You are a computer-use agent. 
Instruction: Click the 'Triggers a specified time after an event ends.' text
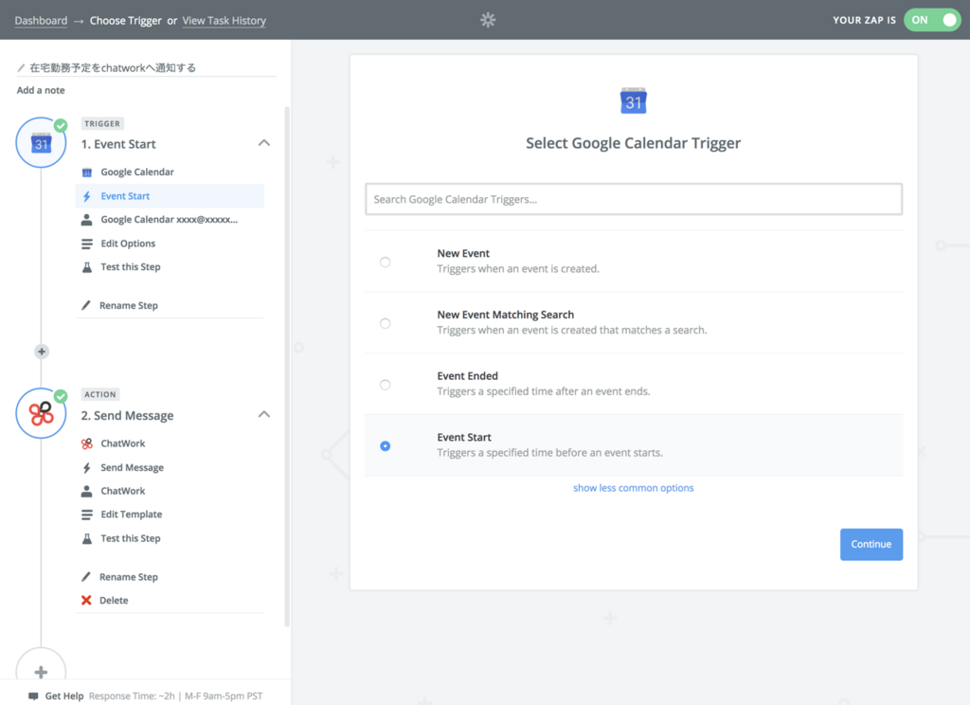[544, 391]
